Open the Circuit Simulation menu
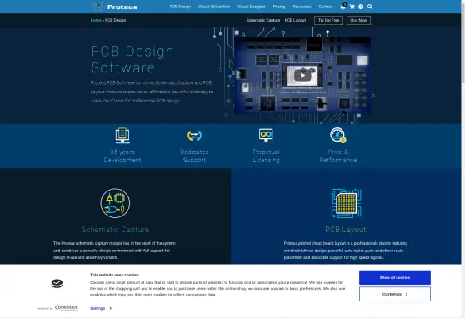This screenshot has width=465, height=318. click(x=214, y=7)
